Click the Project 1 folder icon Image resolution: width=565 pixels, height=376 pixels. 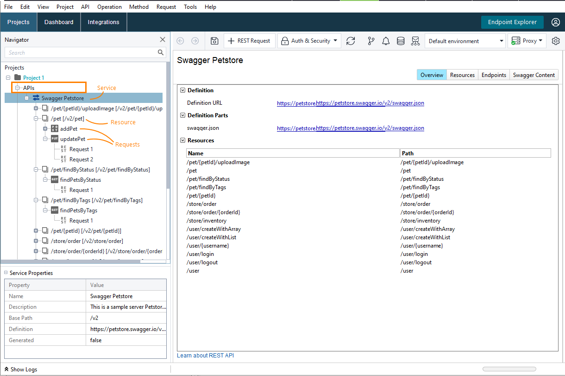pyautogui.click(x=18, y=77)
